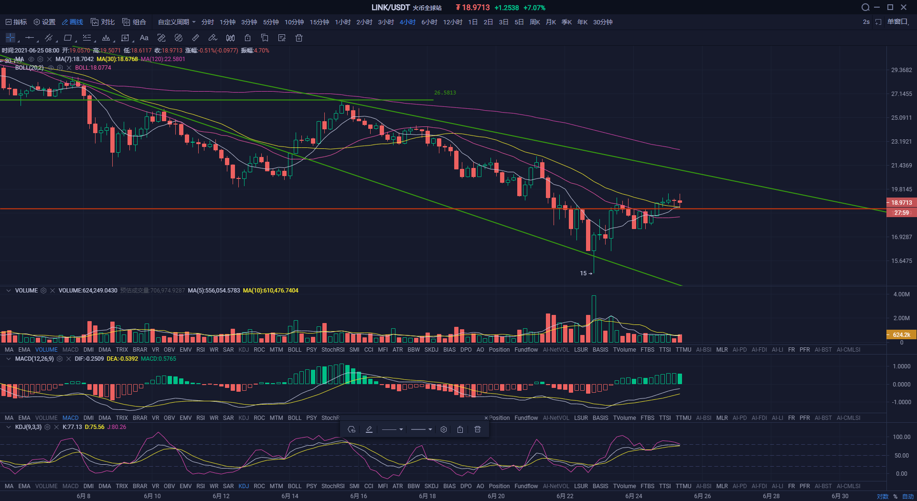
Task: Collapse the MACD panel chevron
Action: (x=8, y=359)
